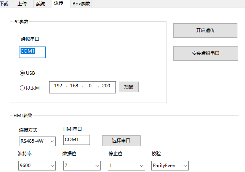Image resolution: width=245 pixels, height=172 pixels.
Task: Click the 虚拟串口 COM1 input field
Action: click(32, 52)
